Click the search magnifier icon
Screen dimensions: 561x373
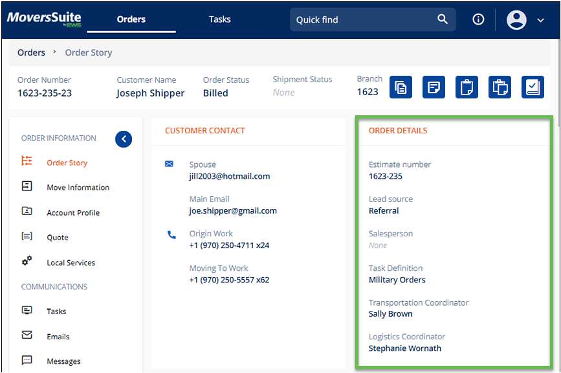443,19
